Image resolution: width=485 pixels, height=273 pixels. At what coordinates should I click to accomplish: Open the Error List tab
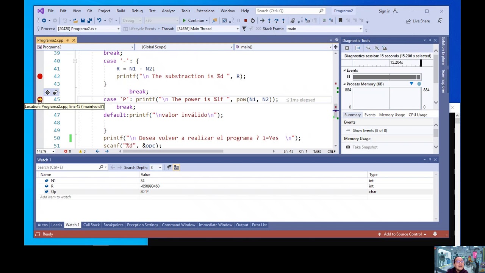tap(259, 225)
